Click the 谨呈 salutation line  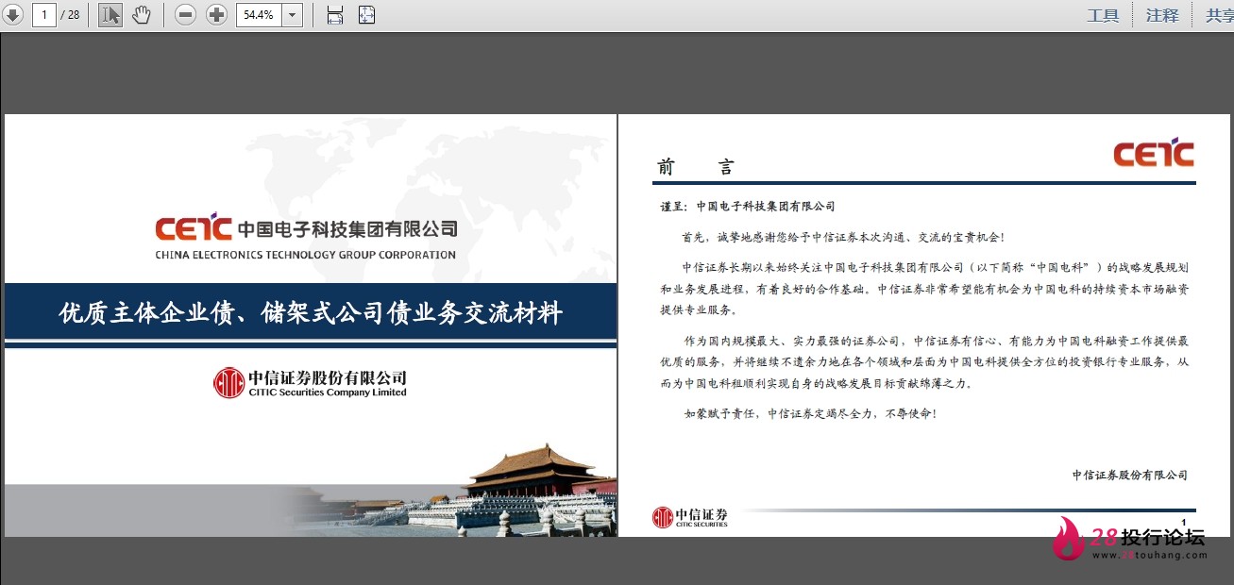(748, 206)
